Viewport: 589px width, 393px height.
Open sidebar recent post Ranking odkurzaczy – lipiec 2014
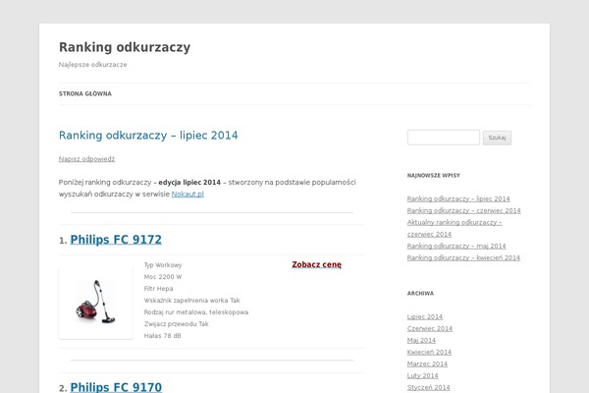click(x=458, y=198)
